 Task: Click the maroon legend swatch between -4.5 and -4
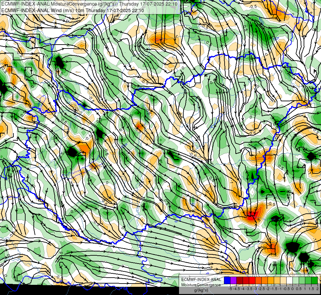point(240,280)
